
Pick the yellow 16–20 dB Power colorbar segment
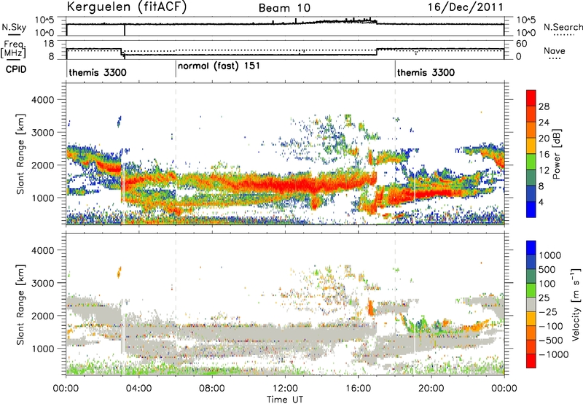(x=531, y=146)
